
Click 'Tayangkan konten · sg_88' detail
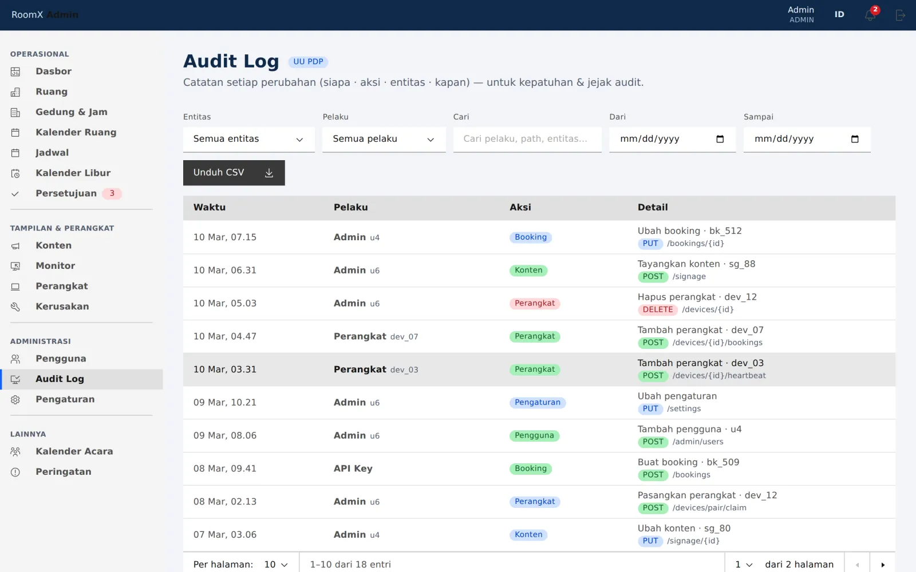[697, 264]
